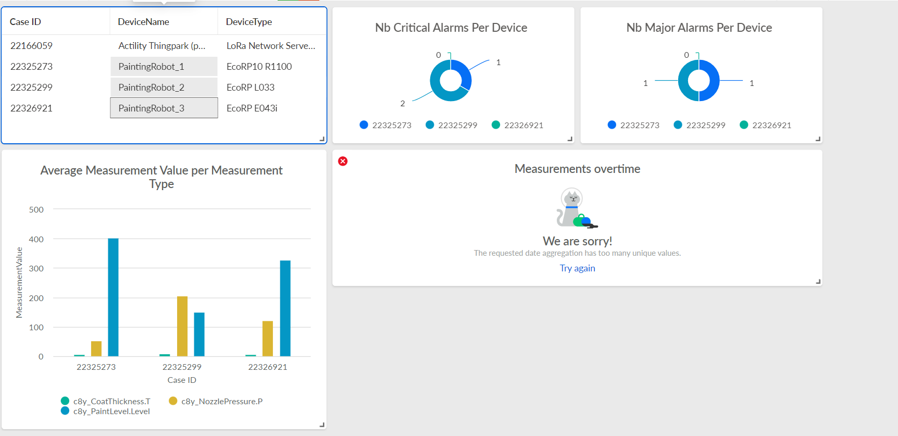Screen dimensions: 898x436
Task: Toggle 22326921 legend in Major Alarms chart
Action: (766, 125)
